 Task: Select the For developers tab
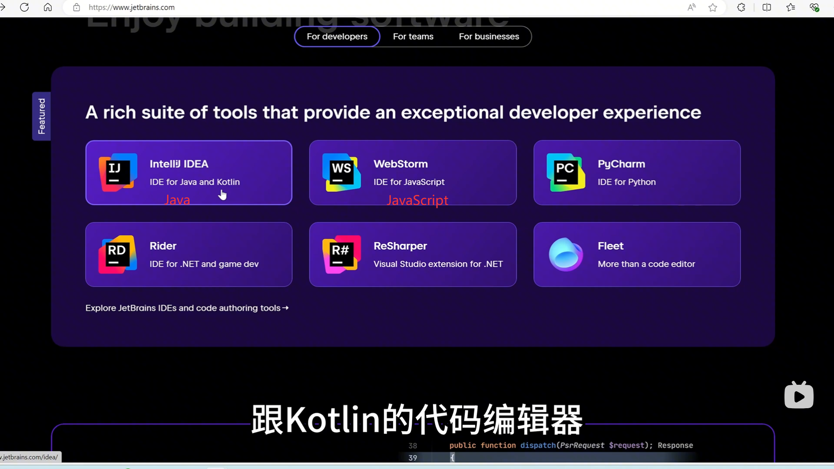coord(337,36)
